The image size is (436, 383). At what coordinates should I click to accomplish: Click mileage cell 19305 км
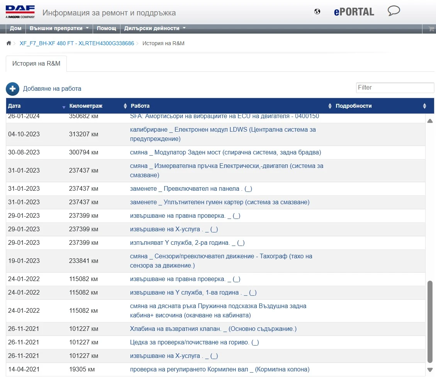[x=82, y=369]
